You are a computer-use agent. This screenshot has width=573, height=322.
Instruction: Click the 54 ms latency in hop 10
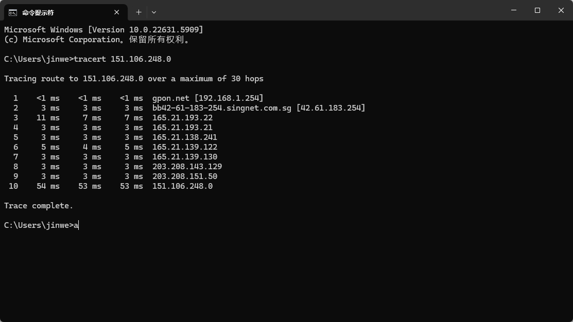48,186
